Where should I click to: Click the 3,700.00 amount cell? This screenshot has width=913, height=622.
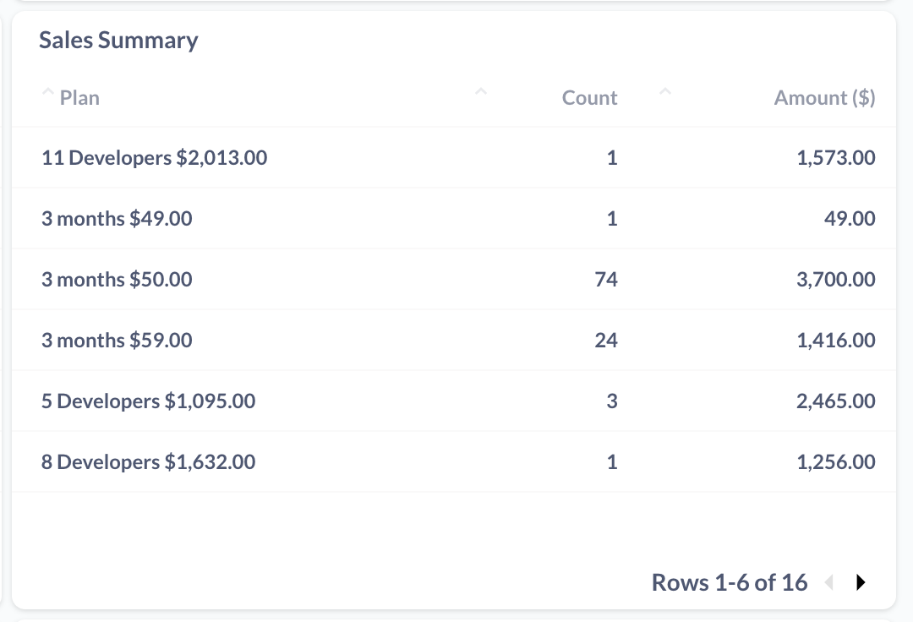[x=835, y=280]
